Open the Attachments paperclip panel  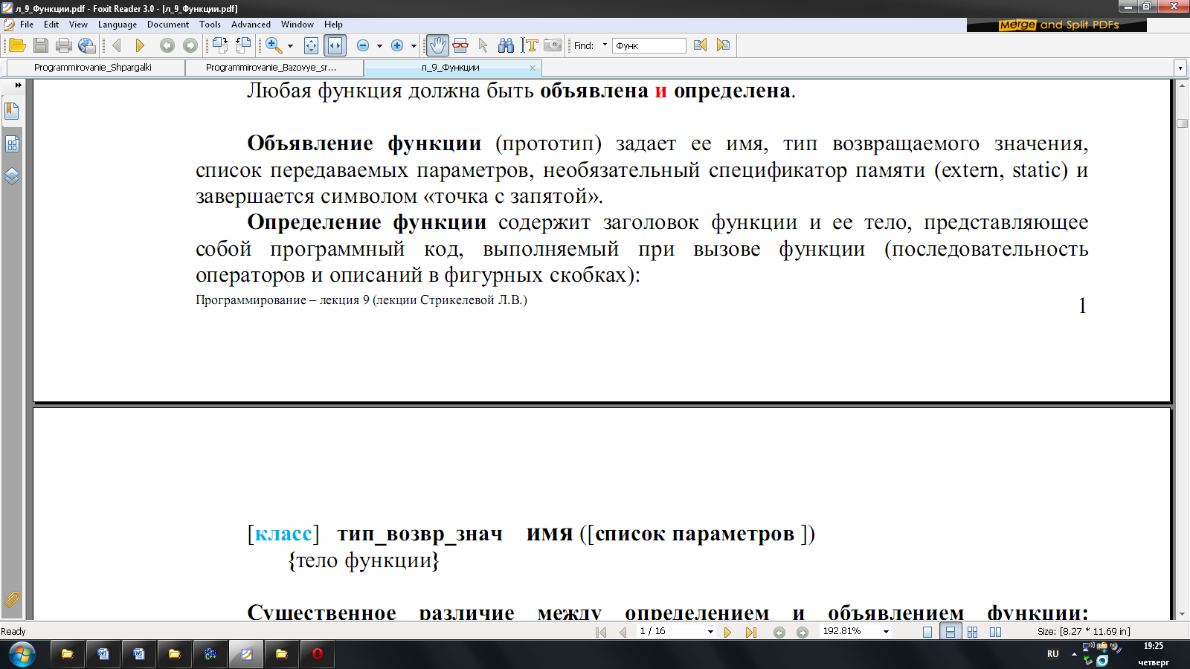(x=12, y=599)
